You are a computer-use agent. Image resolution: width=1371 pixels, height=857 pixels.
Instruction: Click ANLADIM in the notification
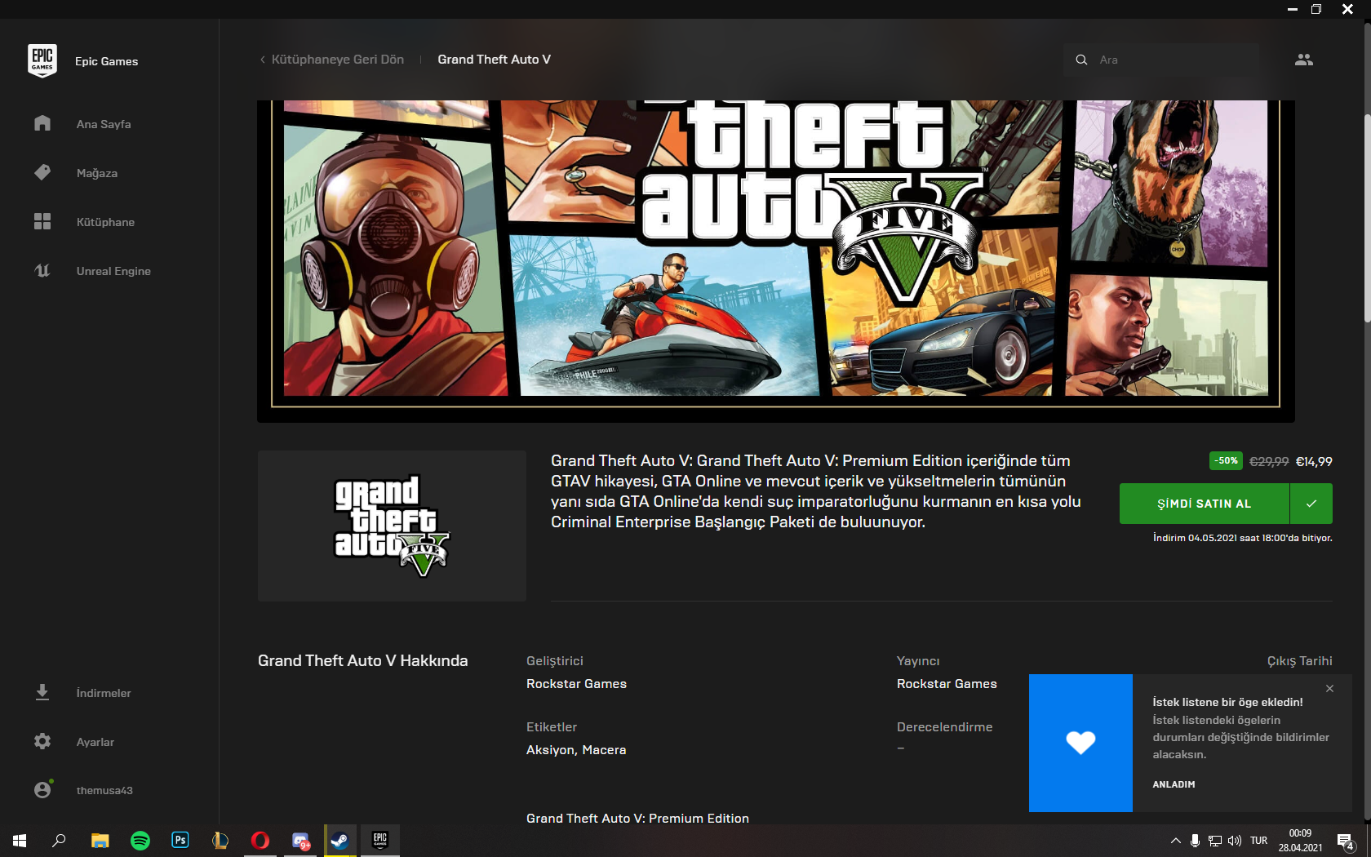[x=1174, y=784]
